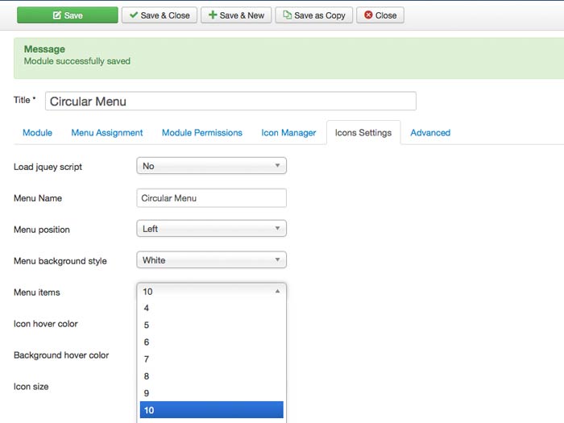Select option 7 from Menu items list

click(212, 359)
